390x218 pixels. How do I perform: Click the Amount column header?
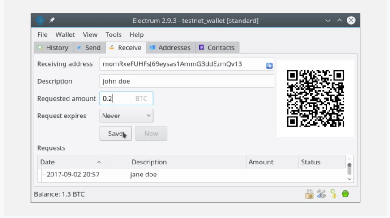click(x=272, y=162)
